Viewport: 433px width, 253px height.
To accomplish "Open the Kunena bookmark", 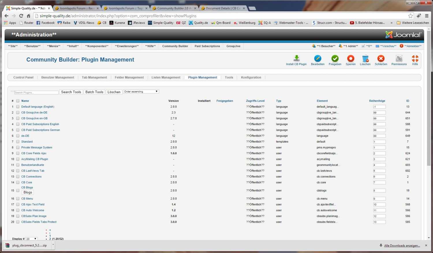I will (117, 23).
